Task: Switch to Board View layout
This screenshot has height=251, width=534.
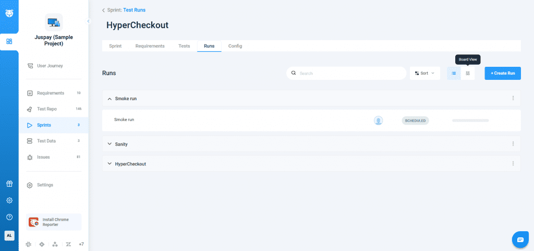Action: [x=468, y=74]
